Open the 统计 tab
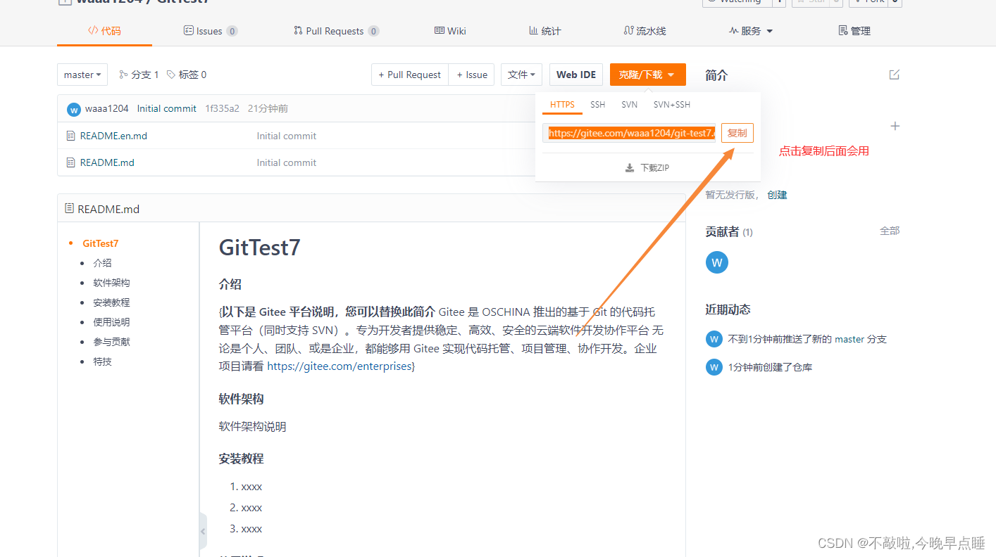 coord(544,31)
